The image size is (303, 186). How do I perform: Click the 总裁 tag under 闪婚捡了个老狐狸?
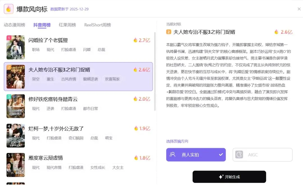pos(101,50)
